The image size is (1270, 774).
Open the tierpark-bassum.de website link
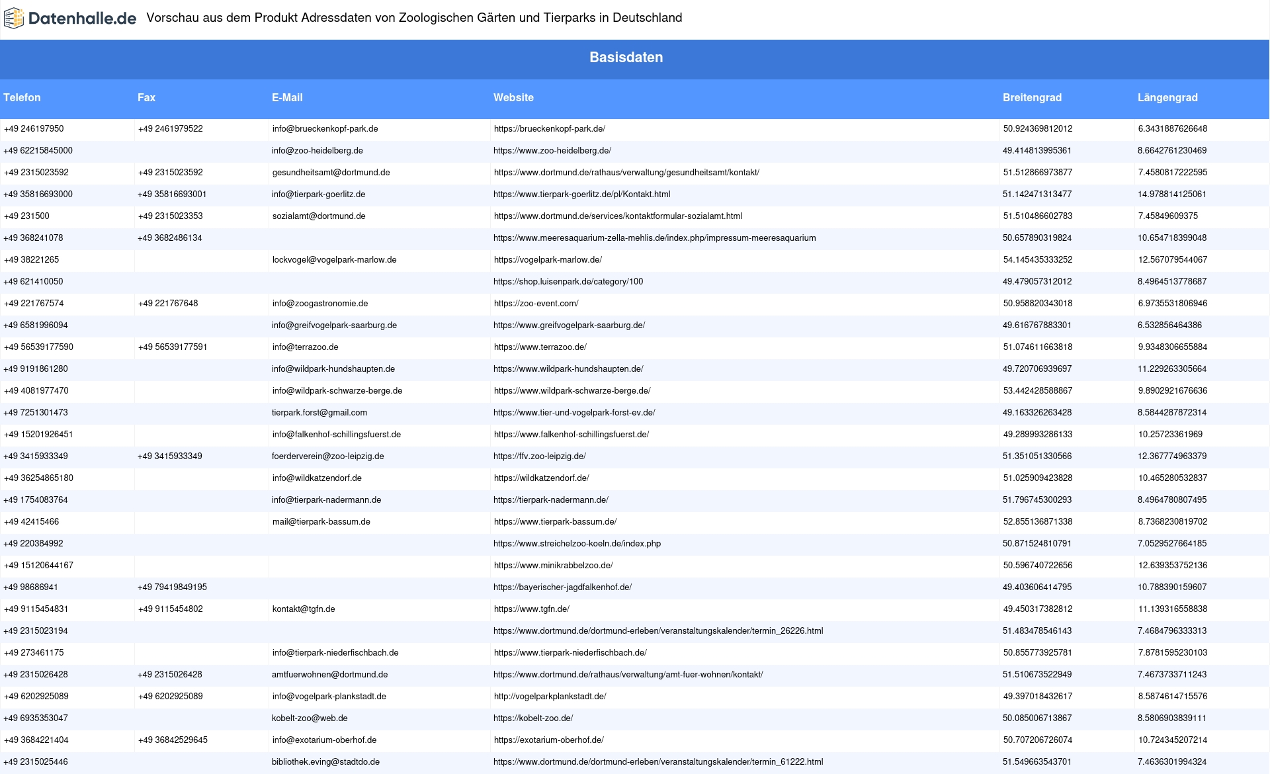pos(556,522)
